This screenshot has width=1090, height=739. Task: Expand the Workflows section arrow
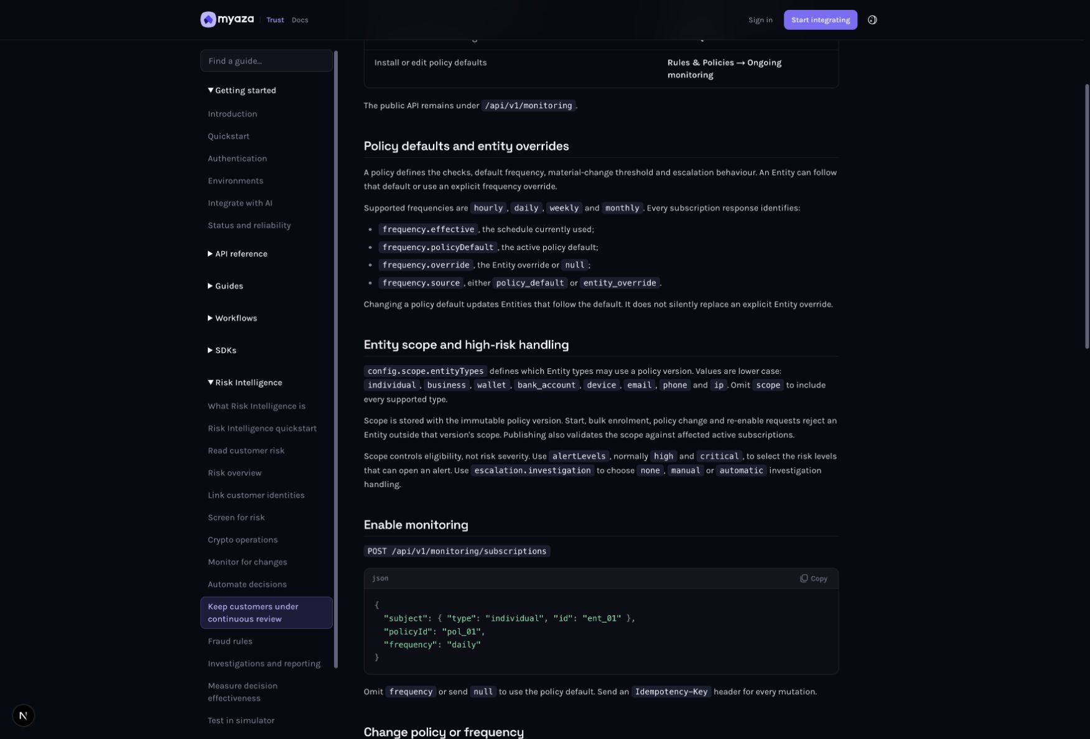point(210,318)
